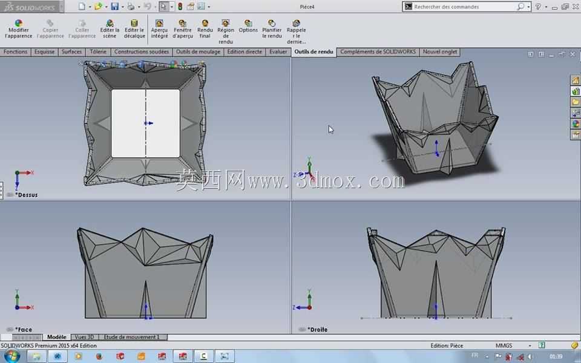Click status bar help icon next to MMGS
The width and height of the screenshot is (581, 363).
pyautogui.click(x=542, y=345)
